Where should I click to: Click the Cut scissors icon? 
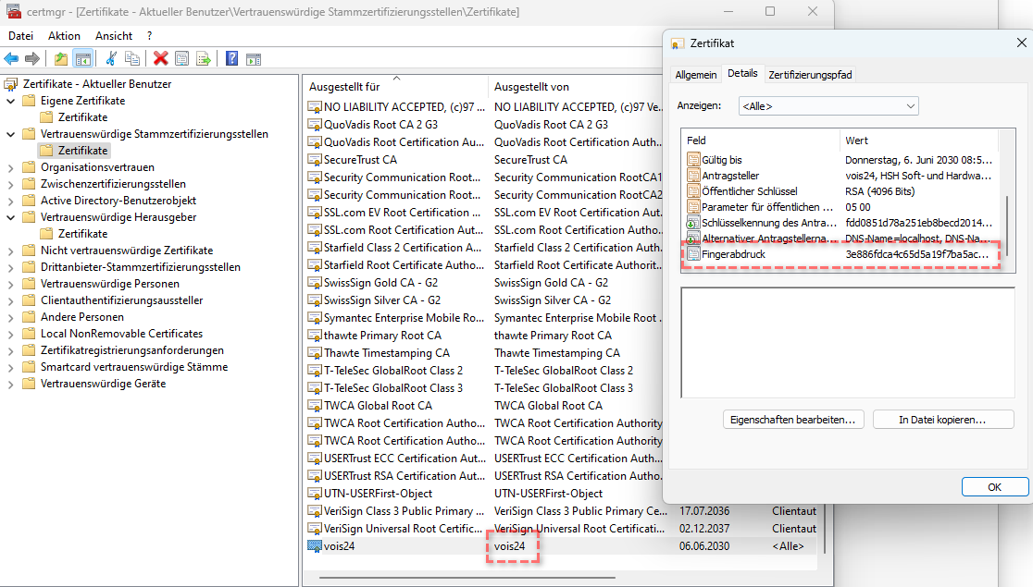point(111,58)
